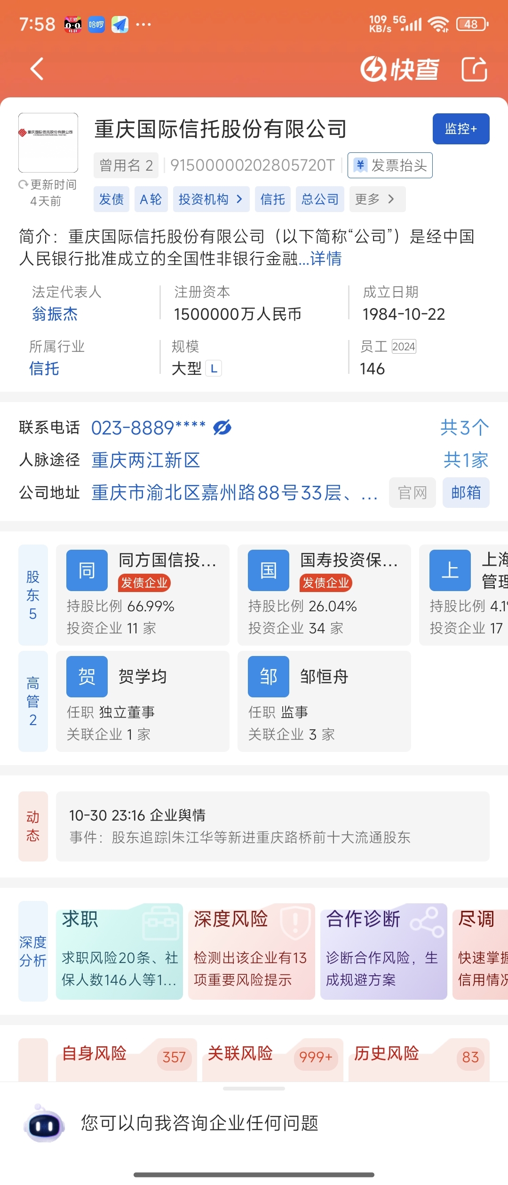Open 共3个 phone numbers

point(465,427)
